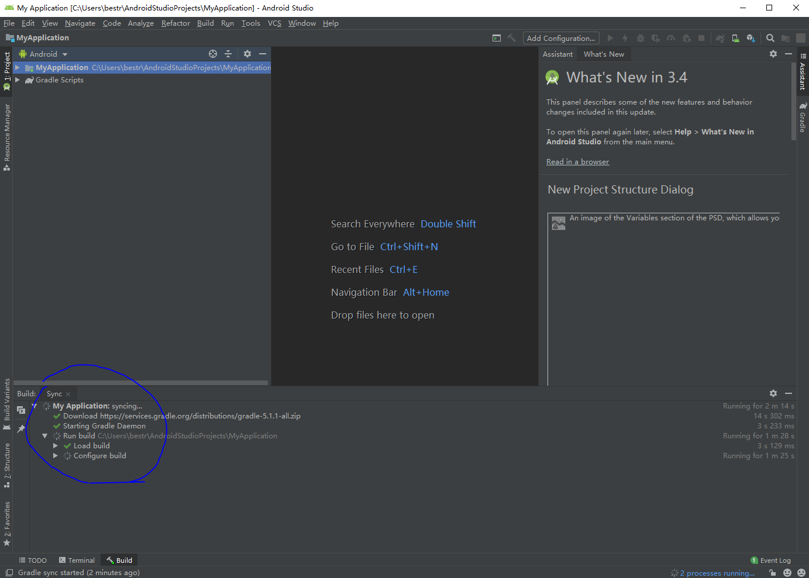Click Sync Project with Gradle Files icon

tap(720, 38)
